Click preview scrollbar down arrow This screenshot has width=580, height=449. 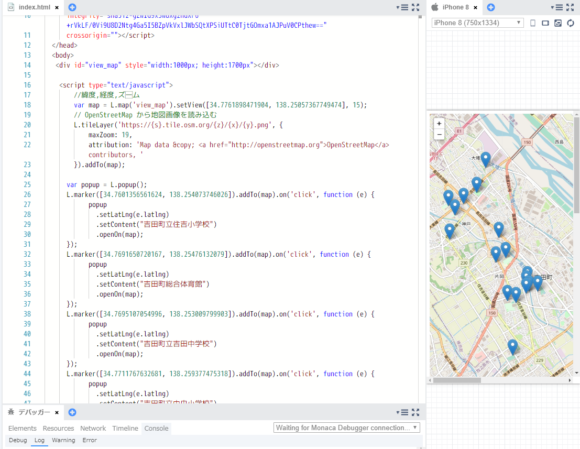(577, 373)
